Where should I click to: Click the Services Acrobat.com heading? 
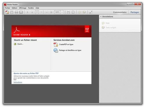pyautogui.click(x=64, y=40)
